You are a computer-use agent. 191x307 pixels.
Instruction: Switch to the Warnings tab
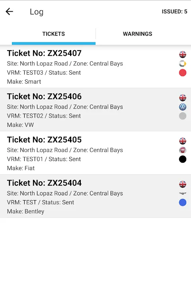pos(137,34)
